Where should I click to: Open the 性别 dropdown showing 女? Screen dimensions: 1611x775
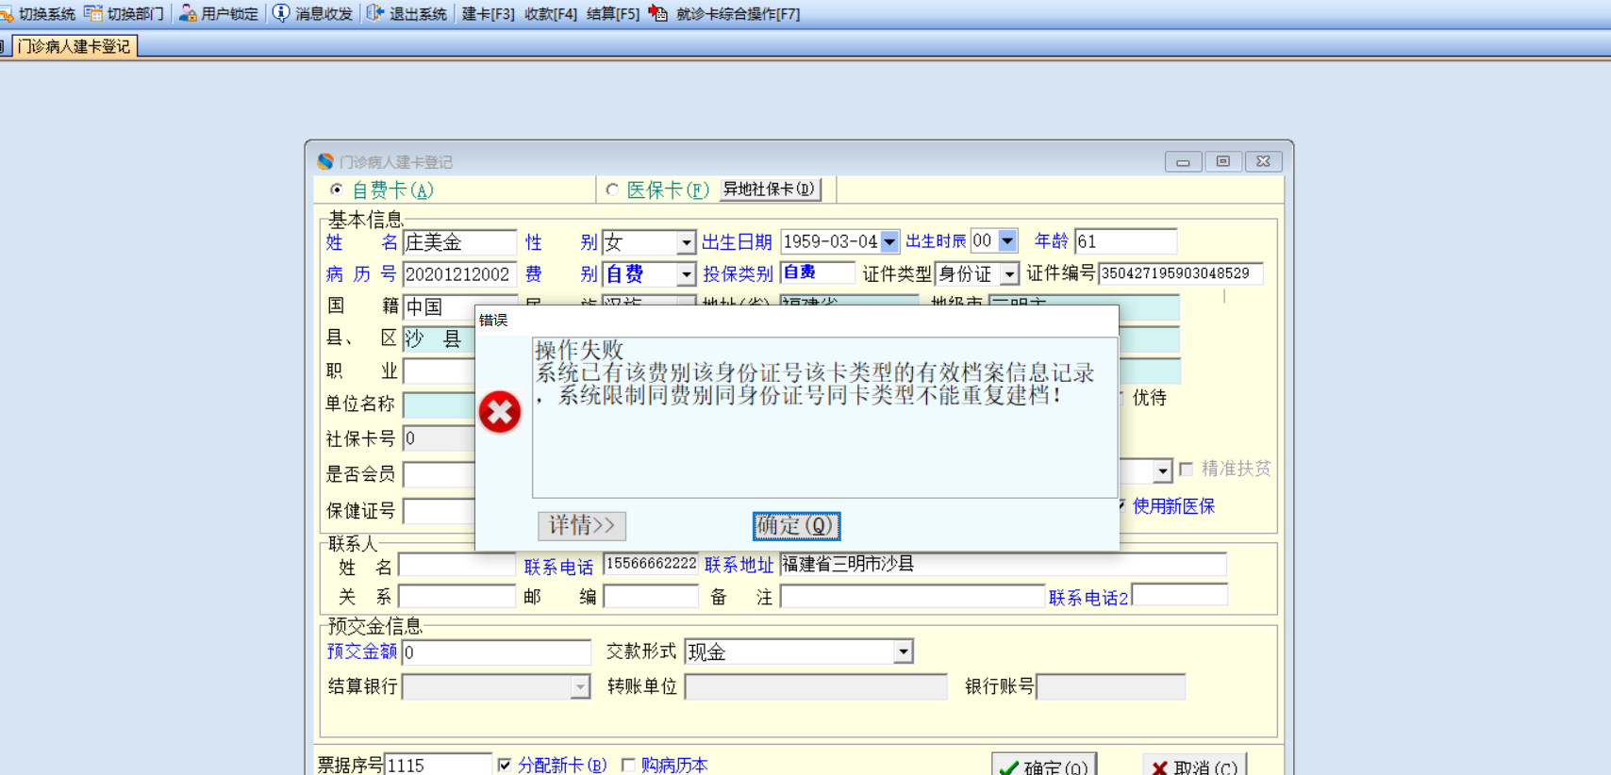click(687, 242)
